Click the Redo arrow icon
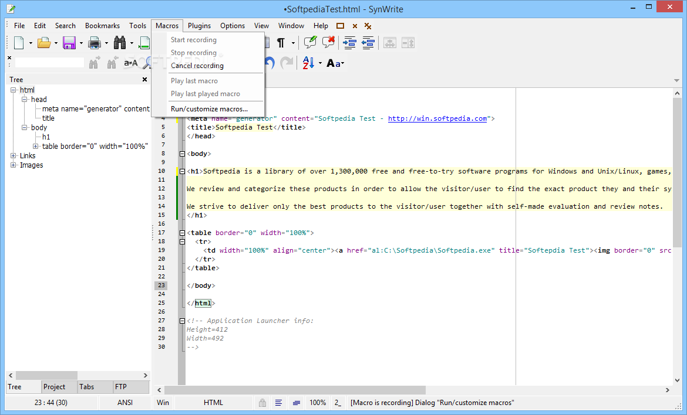 (287, 63)
